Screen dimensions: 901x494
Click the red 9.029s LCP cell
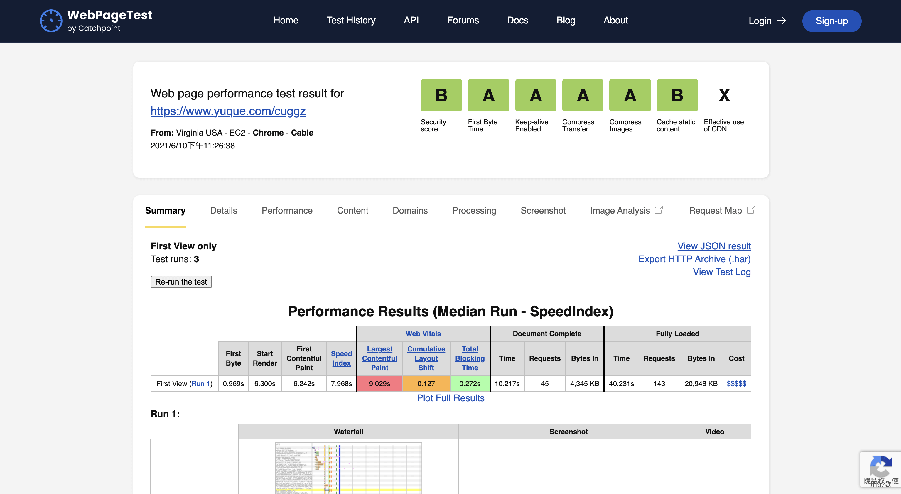[x=379, y=383]
